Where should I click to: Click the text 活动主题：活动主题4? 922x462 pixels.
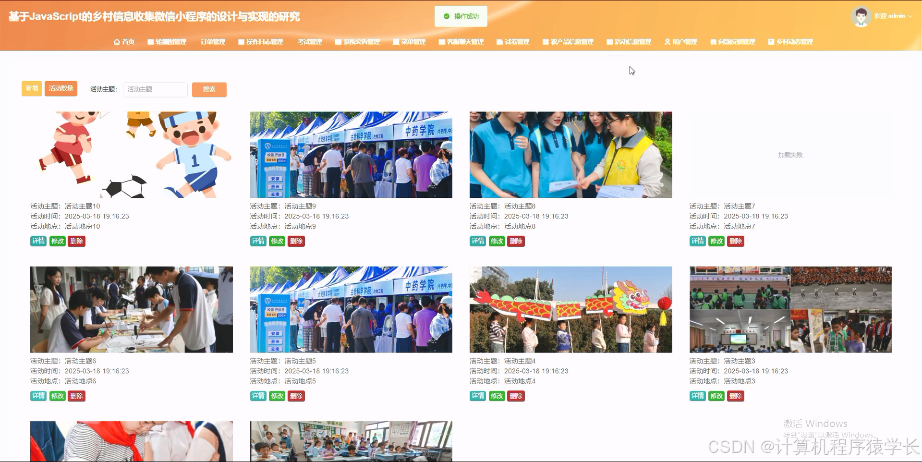point(503,361)
